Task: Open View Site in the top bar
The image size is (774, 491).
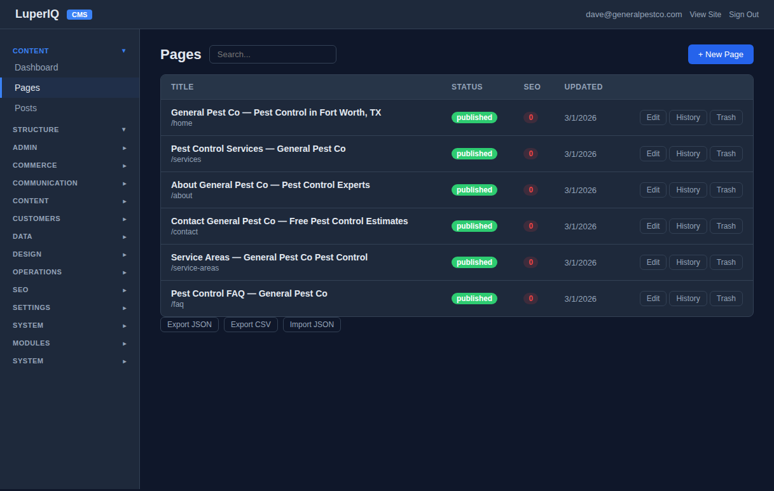Action: point(705,14)
